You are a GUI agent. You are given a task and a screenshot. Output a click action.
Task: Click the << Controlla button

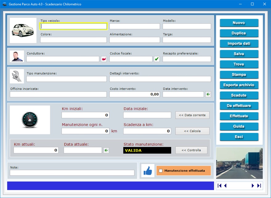pyautogui.click(x=191, y=150)
